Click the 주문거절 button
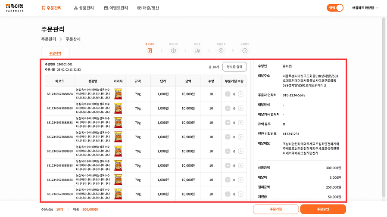The height and width of the screenshot is (217, 387). pos(276,209)
